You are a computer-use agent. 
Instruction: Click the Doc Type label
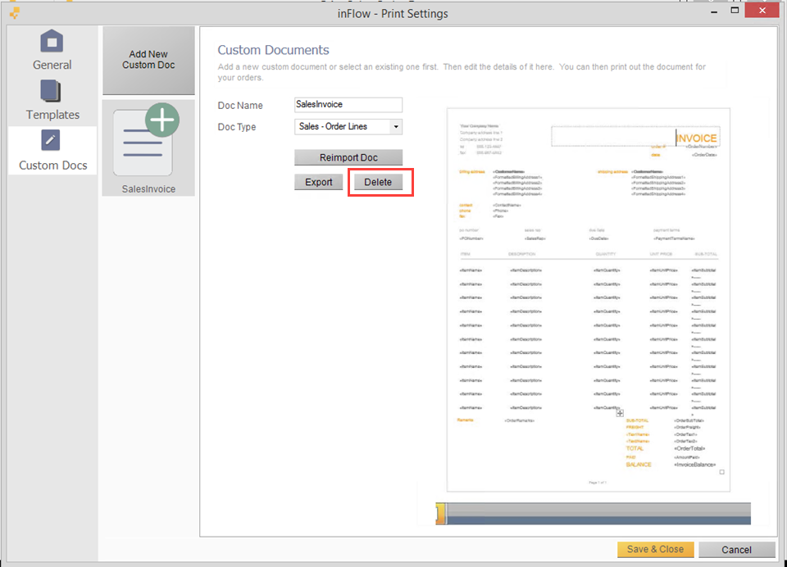(x=237, y=127)
